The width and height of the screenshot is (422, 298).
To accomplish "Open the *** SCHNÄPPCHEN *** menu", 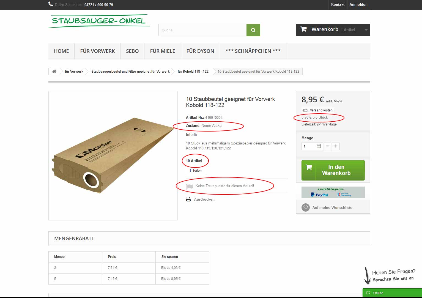I will tap(253, 51).
